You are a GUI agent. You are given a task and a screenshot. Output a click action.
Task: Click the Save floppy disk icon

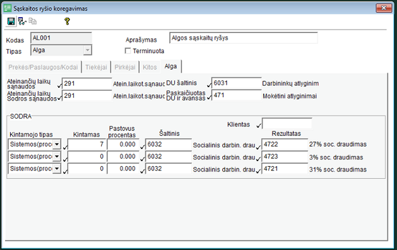[x=11, y=21]
